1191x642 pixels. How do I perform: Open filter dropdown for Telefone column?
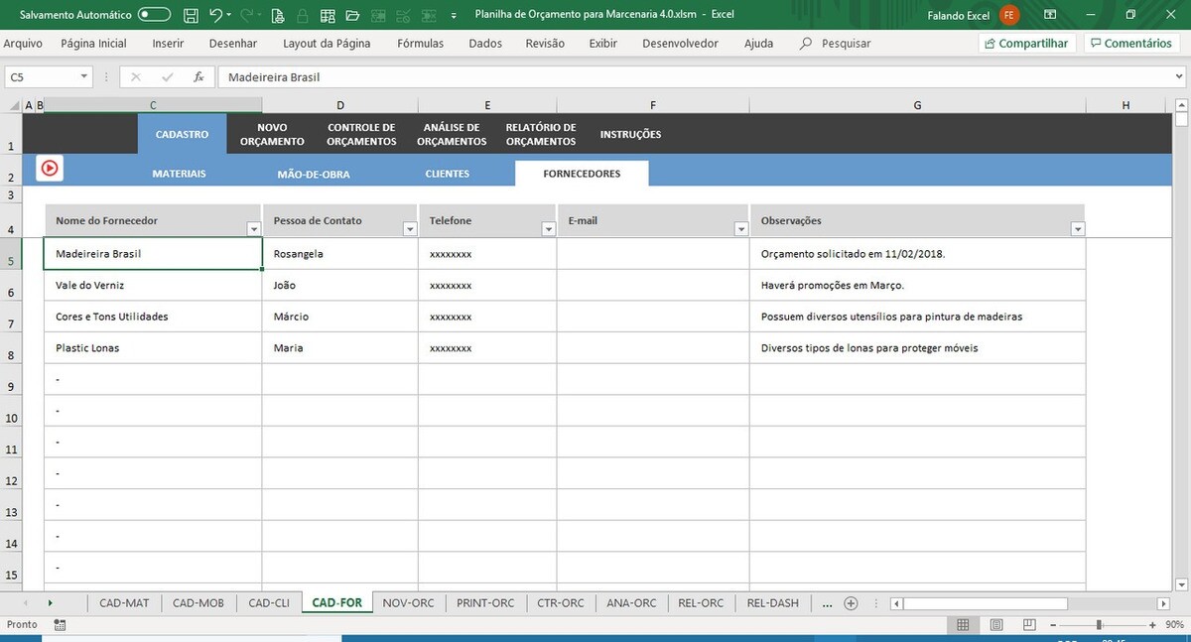[548, 229]
